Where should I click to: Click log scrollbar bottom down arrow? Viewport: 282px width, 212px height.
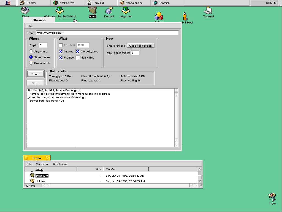pos(177,145)
